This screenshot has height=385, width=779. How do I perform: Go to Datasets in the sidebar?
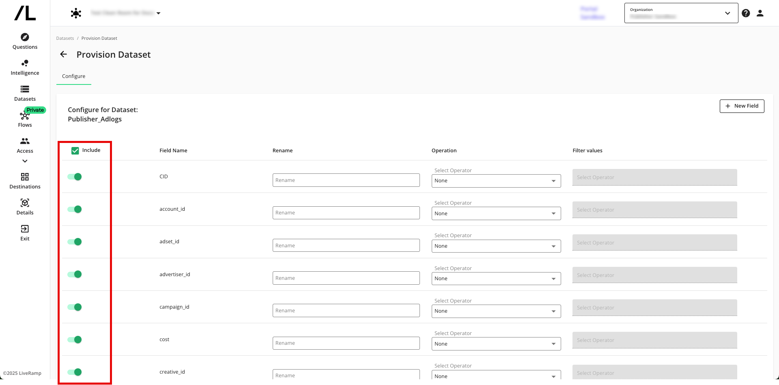pyautogui.click(x=25, y=93)
